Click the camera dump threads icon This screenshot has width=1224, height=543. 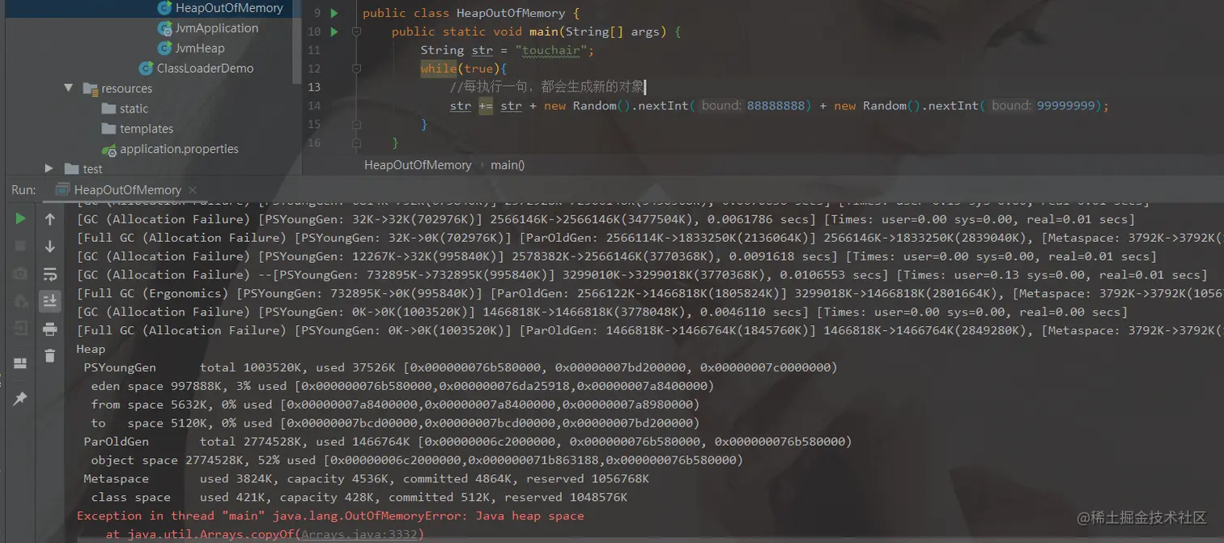(20, 274)
